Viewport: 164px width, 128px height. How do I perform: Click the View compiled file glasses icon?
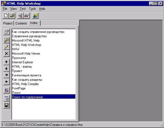[x=27, y=16]
